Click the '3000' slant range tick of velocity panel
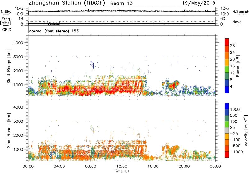Screen dimensions: 249x173 (x=18, y=121)
